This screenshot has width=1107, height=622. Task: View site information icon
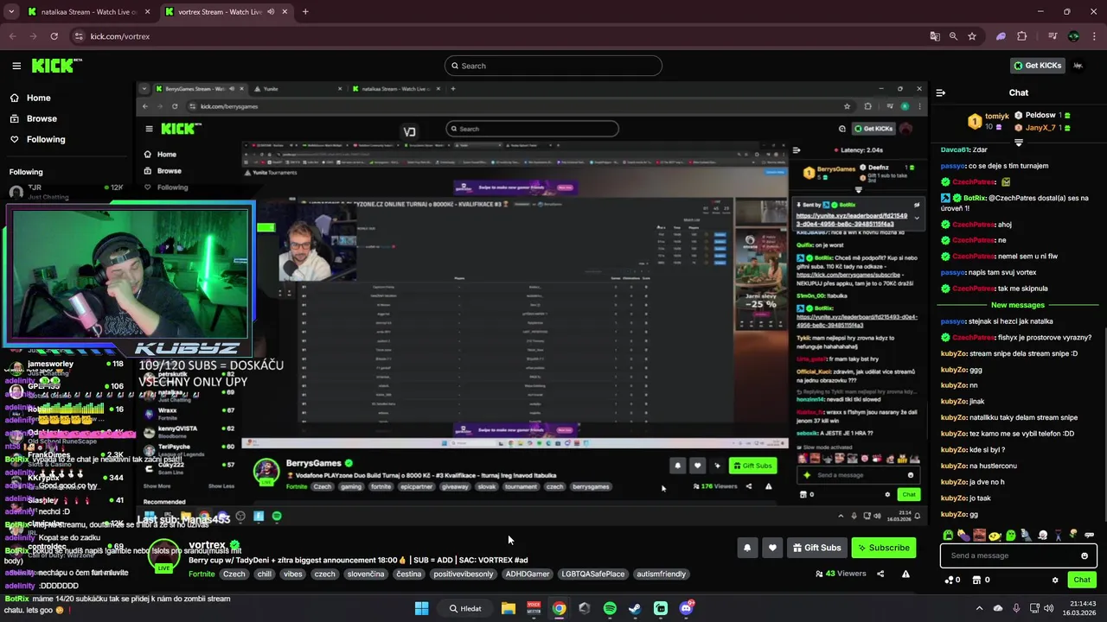tap(80, 36)
